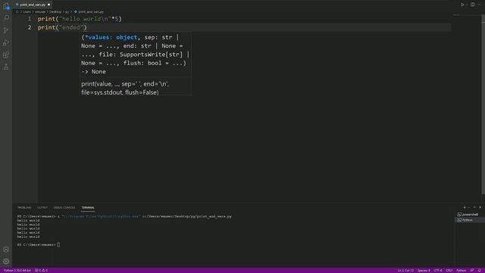This screenshot has width=485, height=273.
Task: Open errors and warnings count in status bar
Action: click(x=41, y=271)
